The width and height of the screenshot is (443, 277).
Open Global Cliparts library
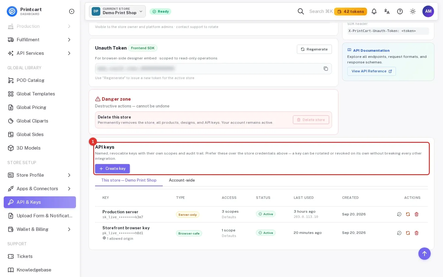(40, 121)
